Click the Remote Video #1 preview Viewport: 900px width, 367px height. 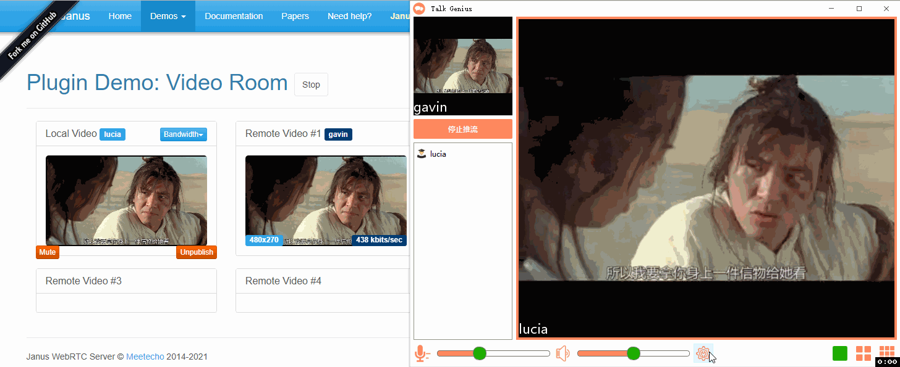[x=326, y=200]
